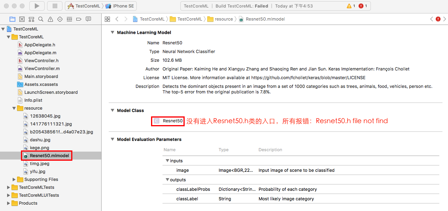Viewport: 448px width, 211px height.
Task: Collapse the inputs row
Action: [167, 161]
